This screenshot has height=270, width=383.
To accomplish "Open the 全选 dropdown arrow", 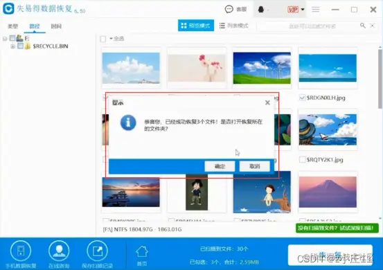I will point(111,38).
